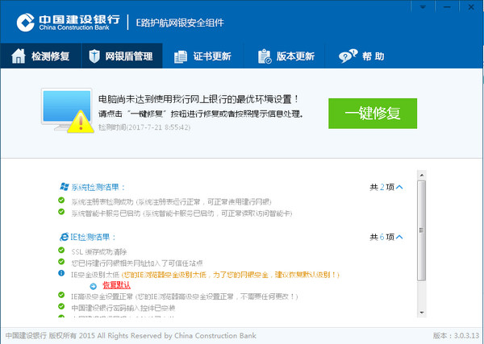Click the results list scrollbar thumb
The image size is (484, 344).
(x=422, y=230)
